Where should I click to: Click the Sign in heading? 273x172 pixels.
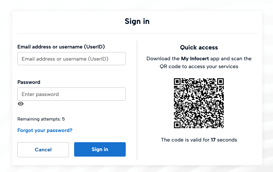point(137,22)
